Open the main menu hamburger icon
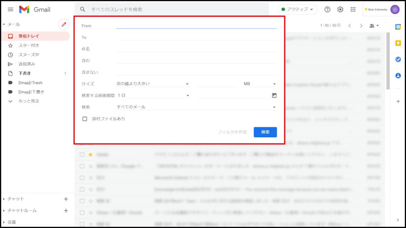This screenshot has height=228, width=406. tap(10, 10)
